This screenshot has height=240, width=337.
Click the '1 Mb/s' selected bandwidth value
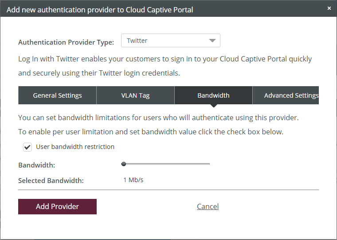point(133,180)
